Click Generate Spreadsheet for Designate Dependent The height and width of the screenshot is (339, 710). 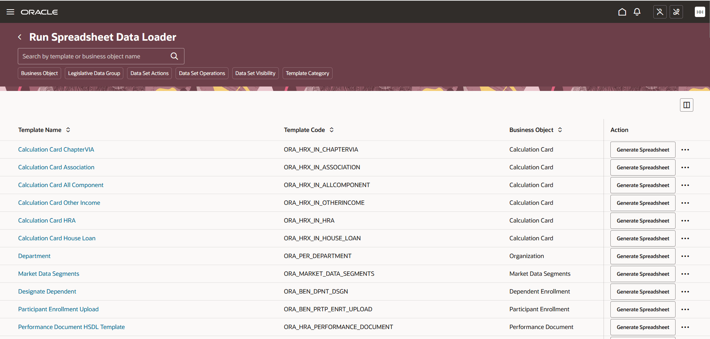pyautogui.click(x=642, y=291)
